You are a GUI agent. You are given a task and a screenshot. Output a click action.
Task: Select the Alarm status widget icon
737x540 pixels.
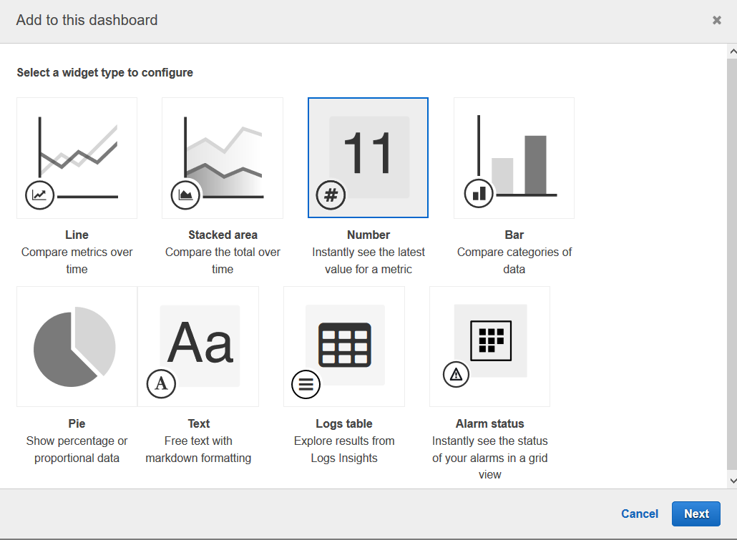(x=489, y=347)
